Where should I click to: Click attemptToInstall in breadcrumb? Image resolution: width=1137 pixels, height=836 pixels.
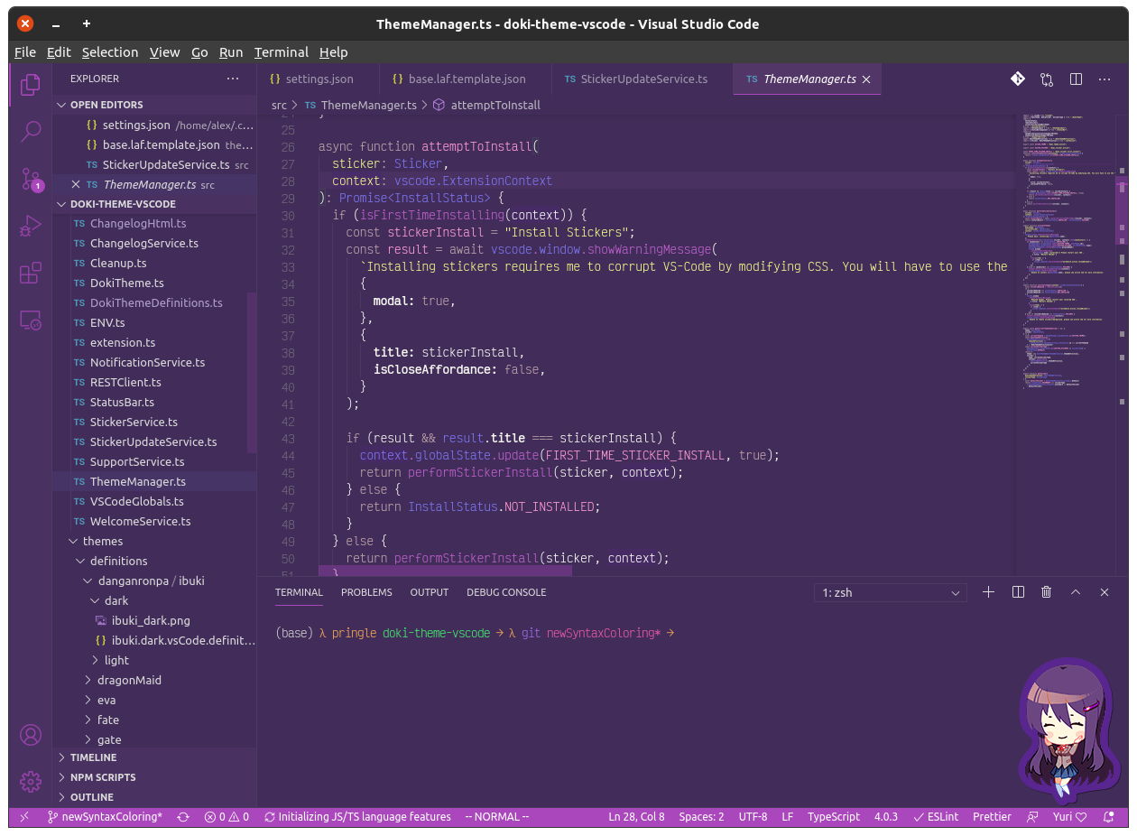495,105
